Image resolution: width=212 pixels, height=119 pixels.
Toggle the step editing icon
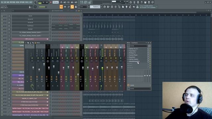69,7
